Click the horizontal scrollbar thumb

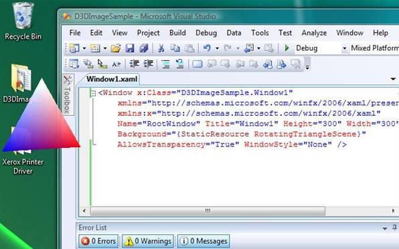coord(208,211)
